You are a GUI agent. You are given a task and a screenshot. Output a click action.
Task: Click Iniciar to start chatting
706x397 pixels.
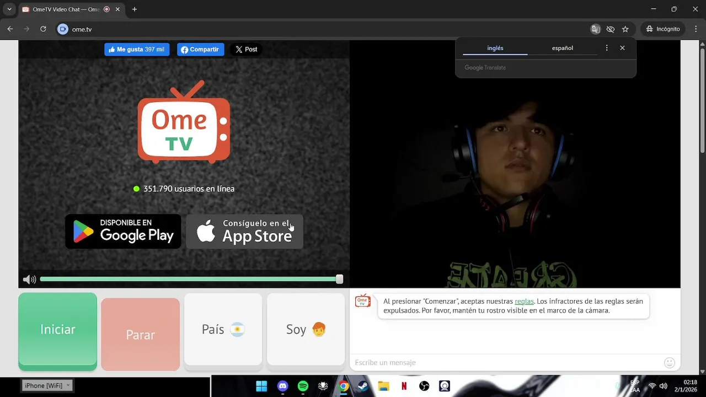coord(57,330)
